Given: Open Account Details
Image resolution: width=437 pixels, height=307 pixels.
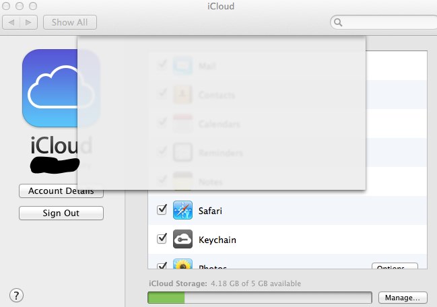Looking at the screenshot, I should [61, 191].
